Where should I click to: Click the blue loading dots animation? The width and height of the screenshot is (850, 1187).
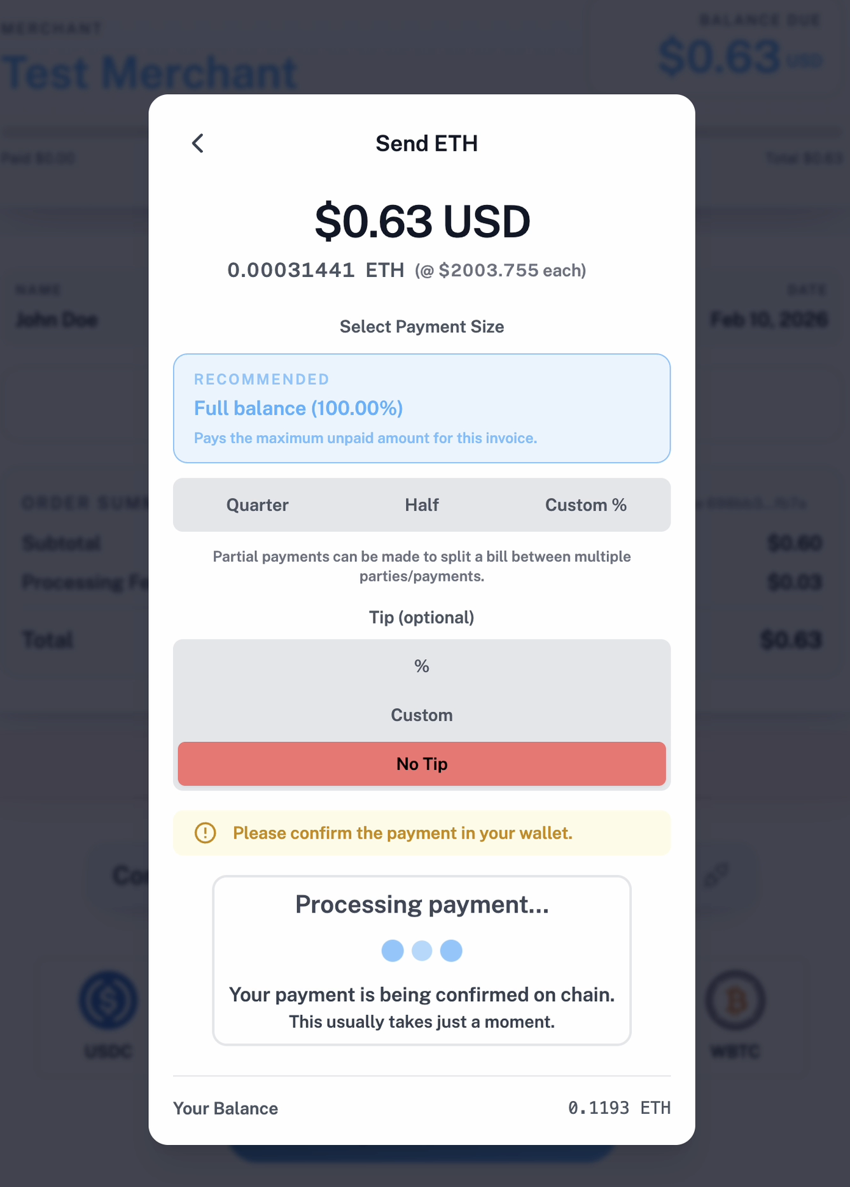pos(421,949)
